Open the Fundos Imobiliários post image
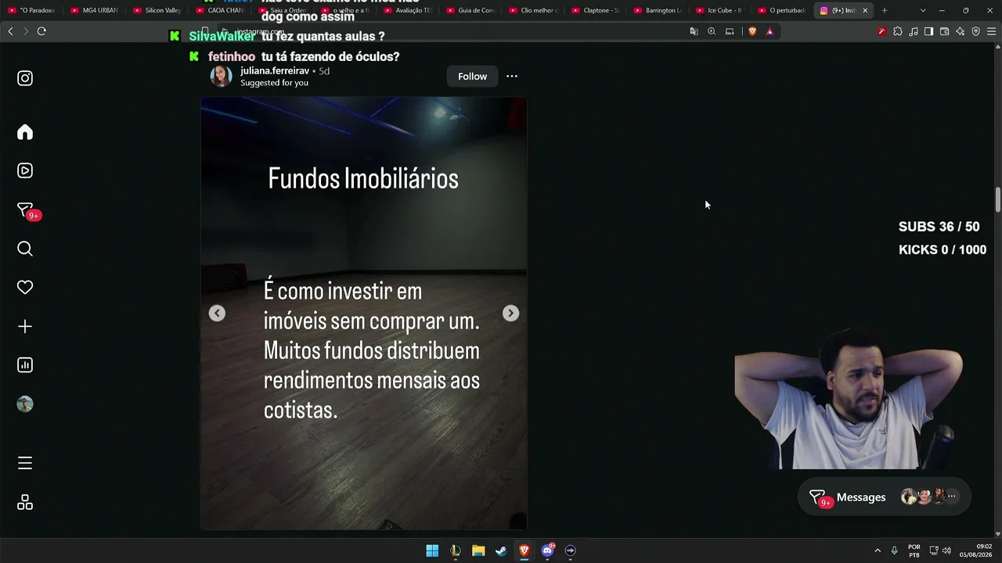This screenshot has height=563, width=1002. (x=364, y=313)
